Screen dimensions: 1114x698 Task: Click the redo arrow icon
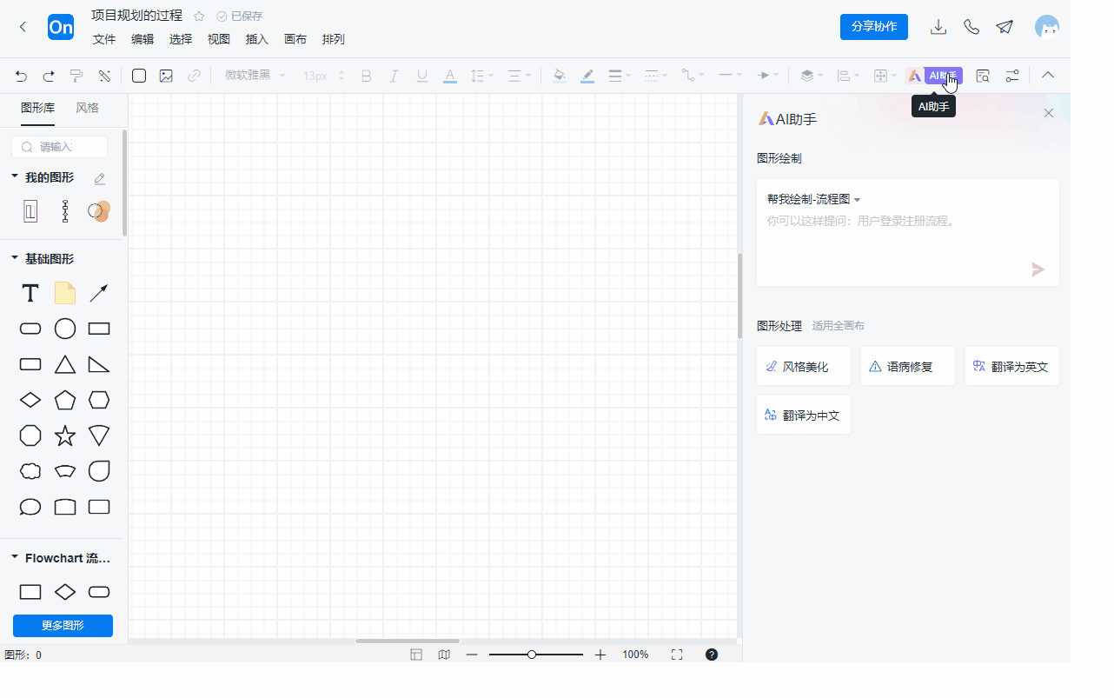point(49,76)
